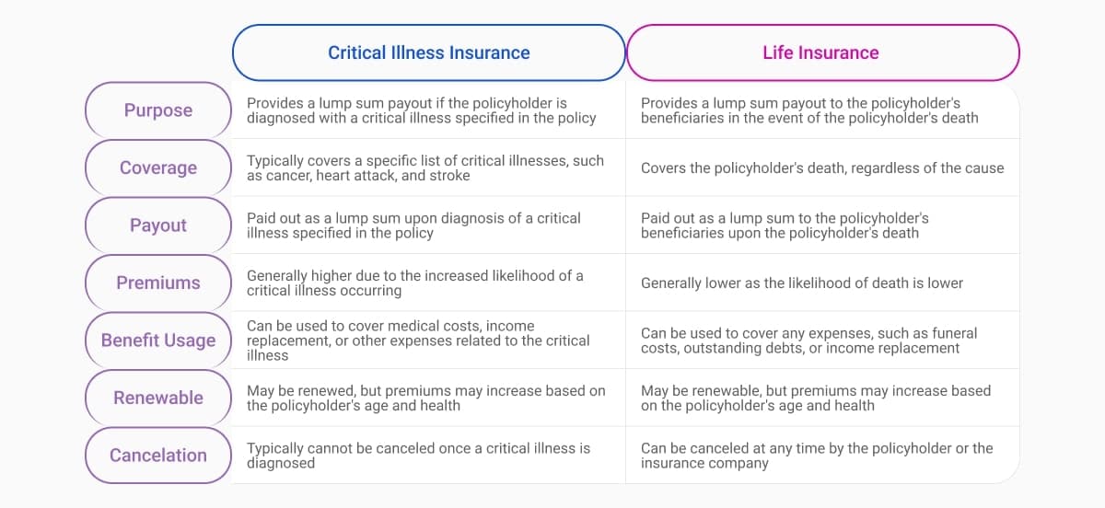
Task: Click life insurance purpose text about beneficiaries
Action: [x=809, y=110]
